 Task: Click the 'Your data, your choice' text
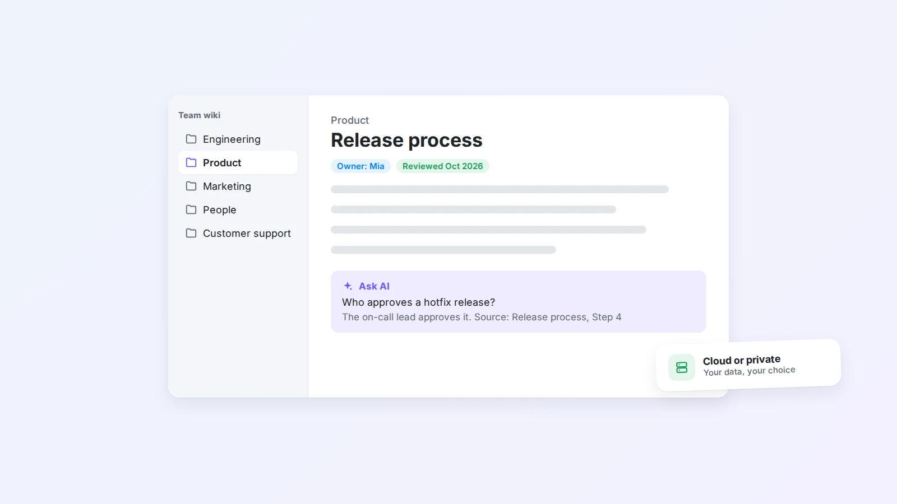750,371
